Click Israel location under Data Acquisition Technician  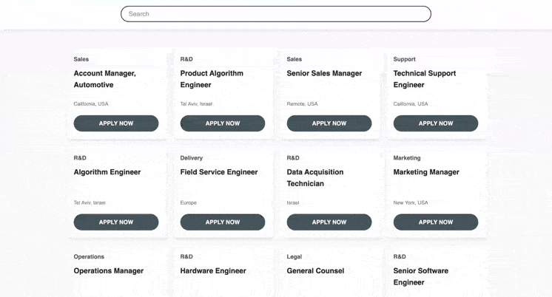click(293, 202)
